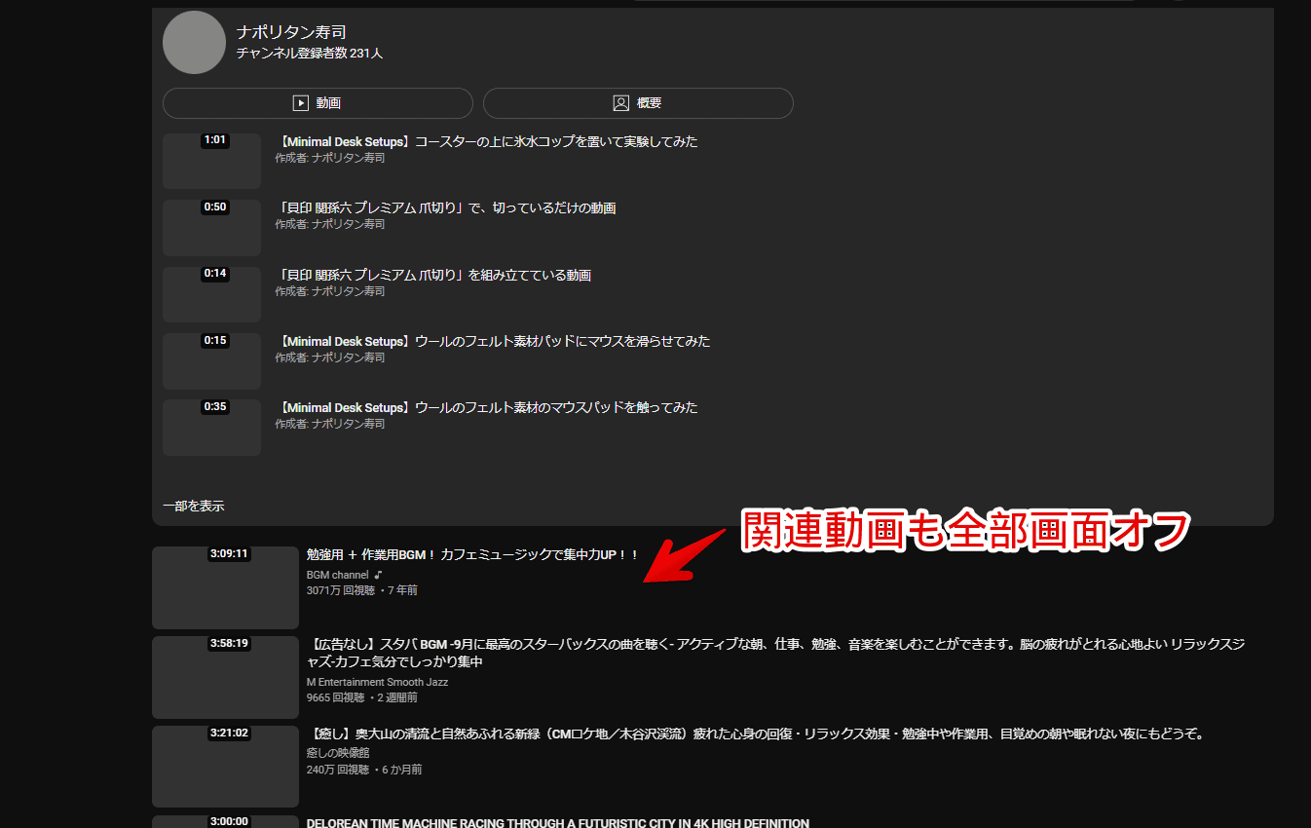Image resolution: width=1311 pixels, height=828 pixels.
Task: Open マウスパッドを触ってみた video title
Action: (x=487, y=407)
